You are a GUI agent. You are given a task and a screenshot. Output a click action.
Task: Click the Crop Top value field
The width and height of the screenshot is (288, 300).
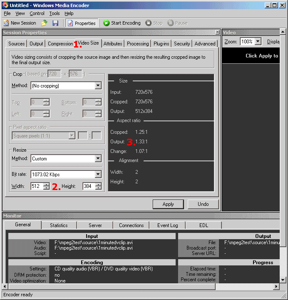[x=37, y=102]
